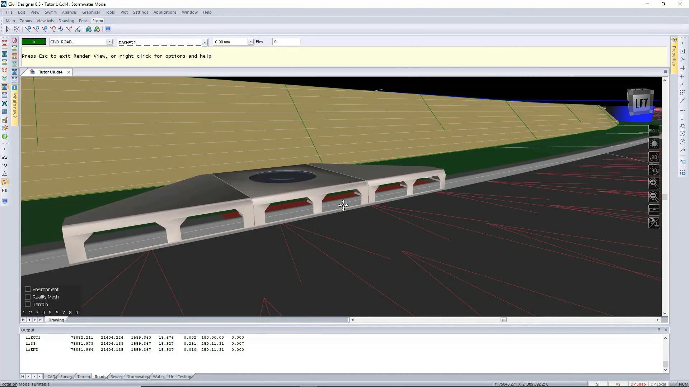Click the zoom out magnifier icon

[653, 196]
